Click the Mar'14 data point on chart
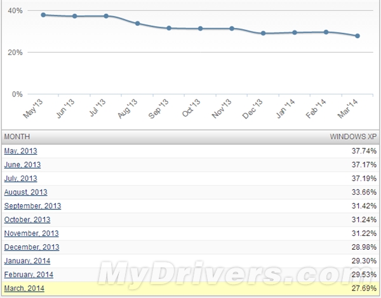The image size is (381, 298). click(358, 36)
